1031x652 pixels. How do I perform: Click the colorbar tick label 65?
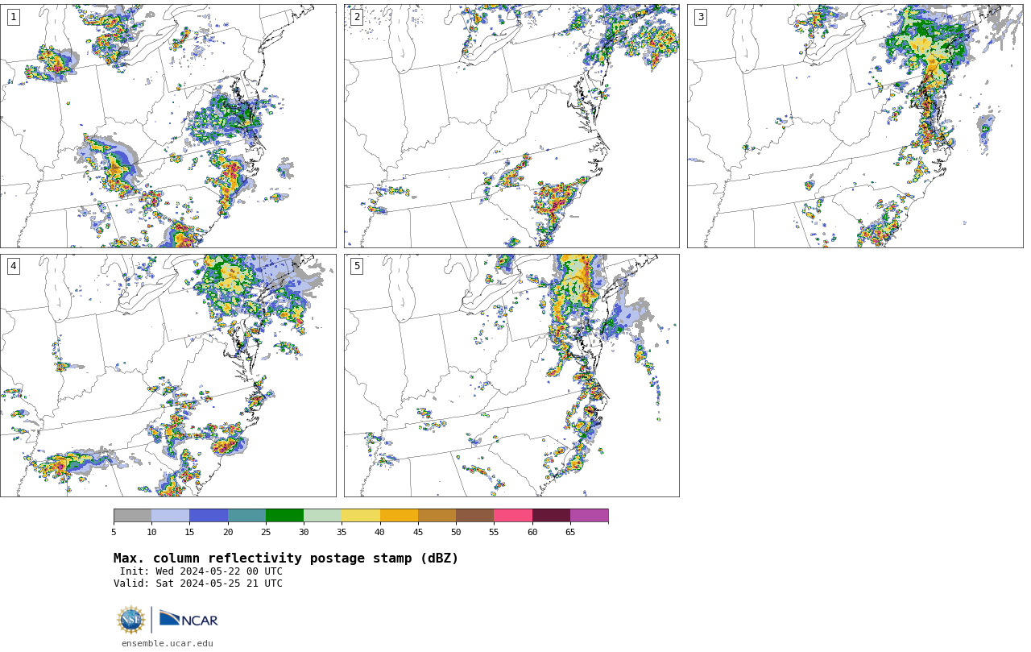tap(570, 532)
